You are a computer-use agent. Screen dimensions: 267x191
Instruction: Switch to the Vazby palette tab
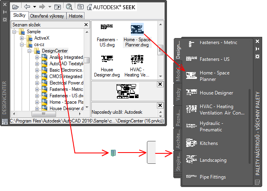[178, 94]
